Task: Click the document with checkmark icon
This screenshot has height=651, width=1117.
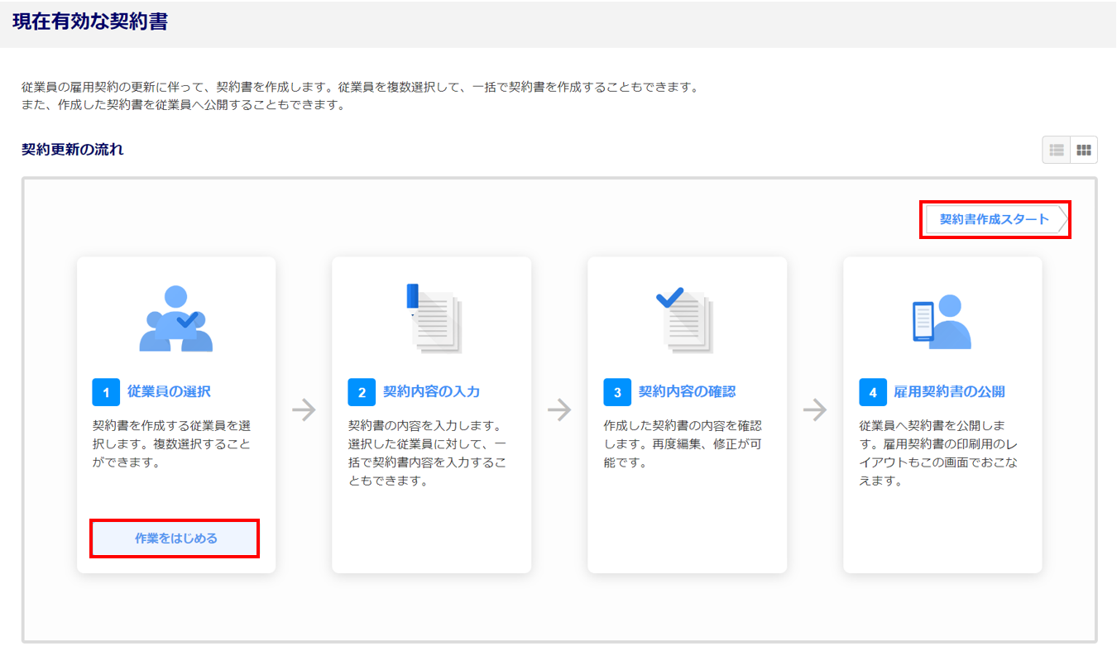Action: [686, 319]
